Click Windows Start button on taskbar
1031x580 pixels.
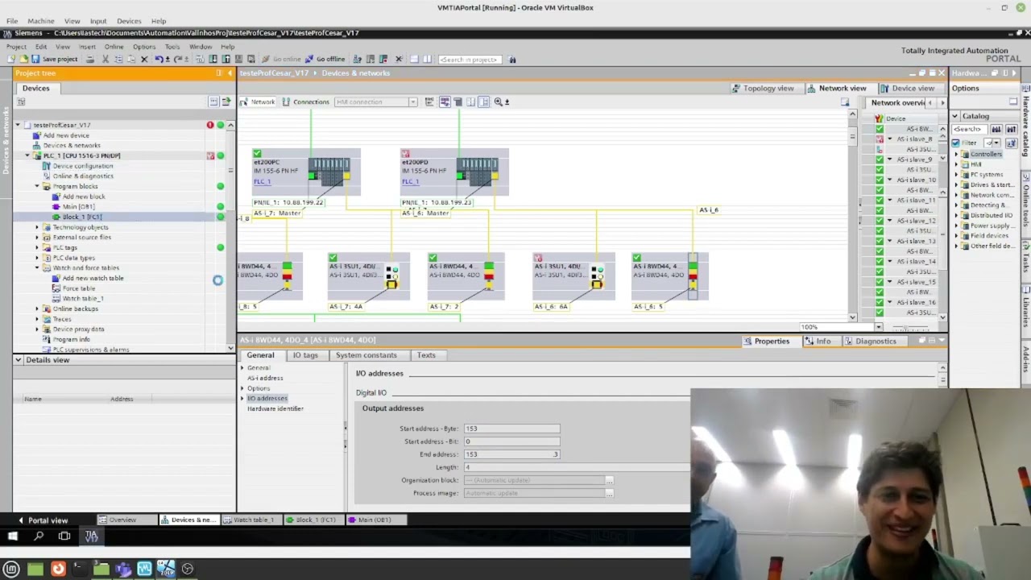(x=12, y=536)
